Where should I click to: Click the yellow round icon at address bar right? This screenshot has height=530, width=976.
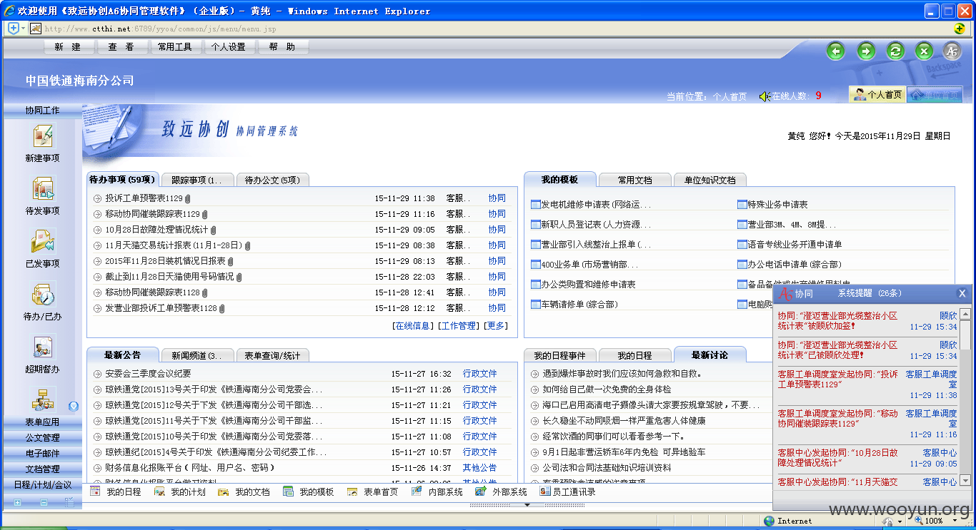click(x=960, y=29)
